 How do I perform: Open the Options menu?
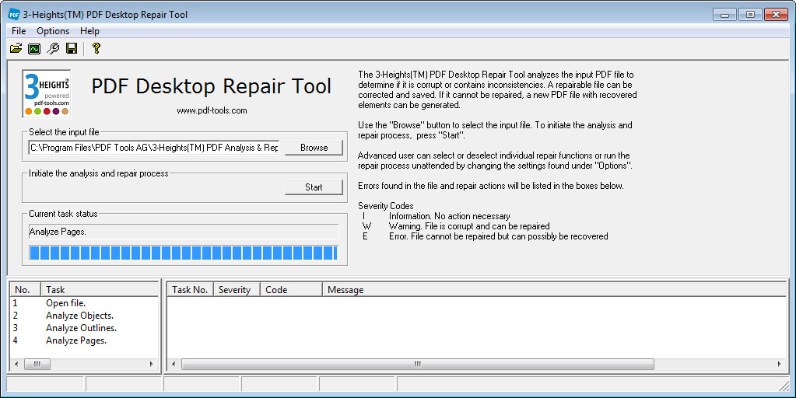click(x=53, y=31)
